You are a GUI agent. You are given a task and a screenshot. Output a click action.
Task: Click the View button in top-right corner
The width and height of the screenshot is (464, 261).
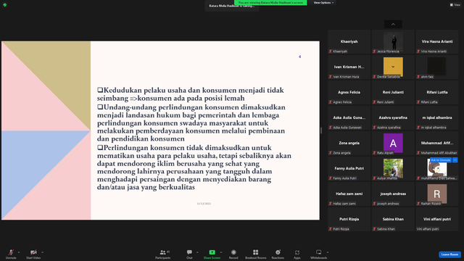(455, 5)
